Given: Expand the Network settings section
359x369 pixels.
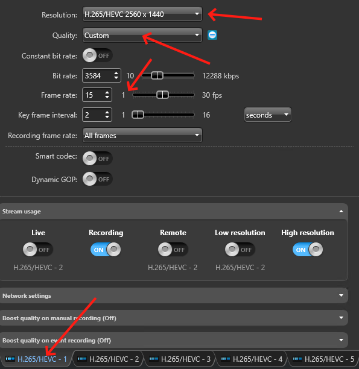Looking at the screenshot, I should pos(341,295).
